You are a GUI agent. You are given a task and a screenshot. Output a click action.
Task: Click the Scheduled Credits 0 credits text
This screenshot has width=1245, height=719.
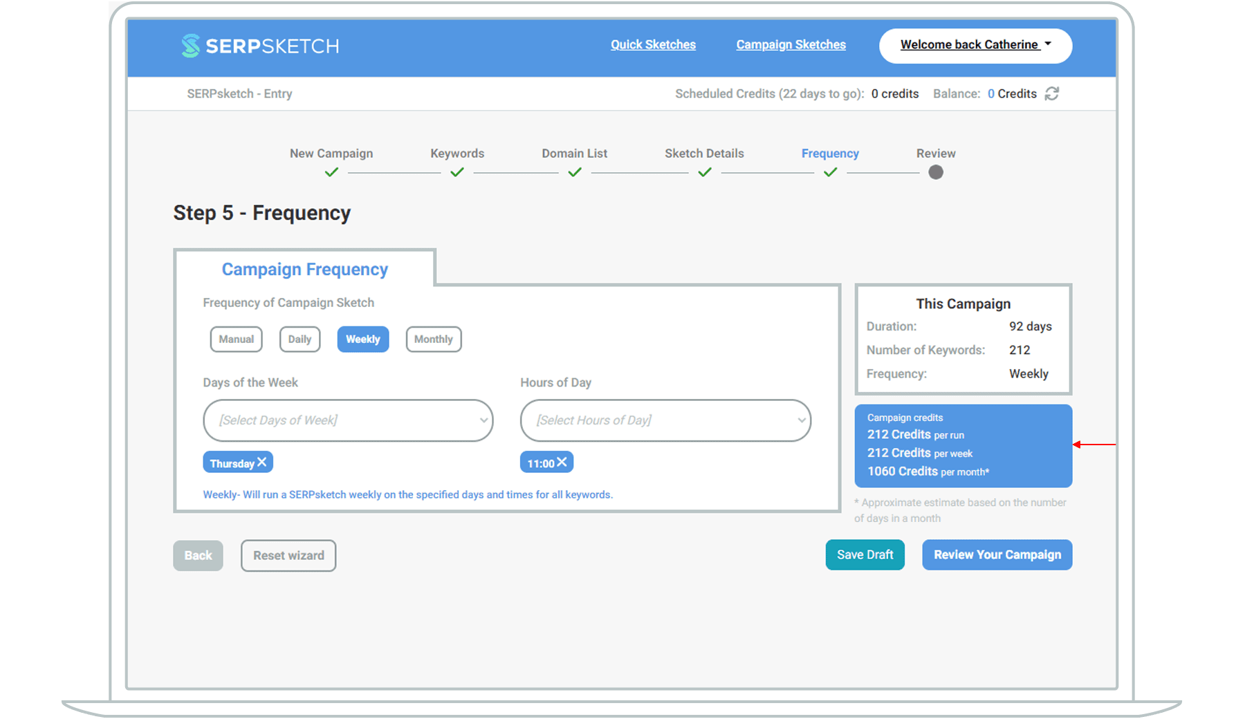tap(895, 94)
